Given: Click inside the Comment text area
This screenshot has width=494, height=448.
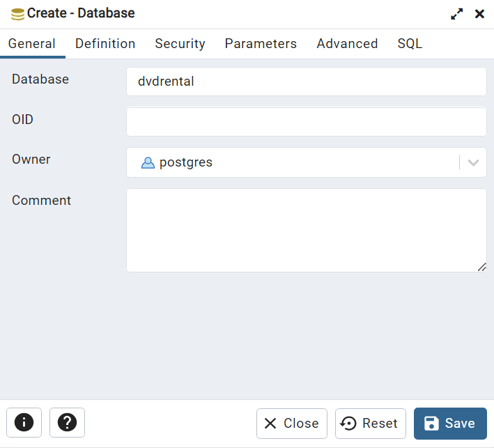Looking at the screenshot, I should (306, 230).
